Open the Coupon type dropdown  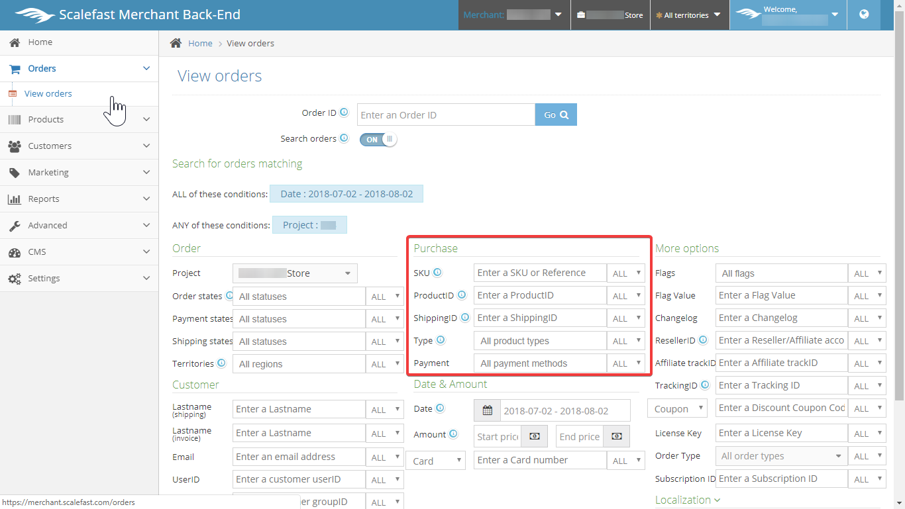tap(677, 408)
